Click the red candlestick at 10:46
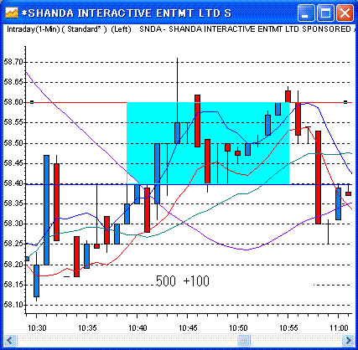The width and height of the screenshot is (358, 350). [x=197, y=121]
